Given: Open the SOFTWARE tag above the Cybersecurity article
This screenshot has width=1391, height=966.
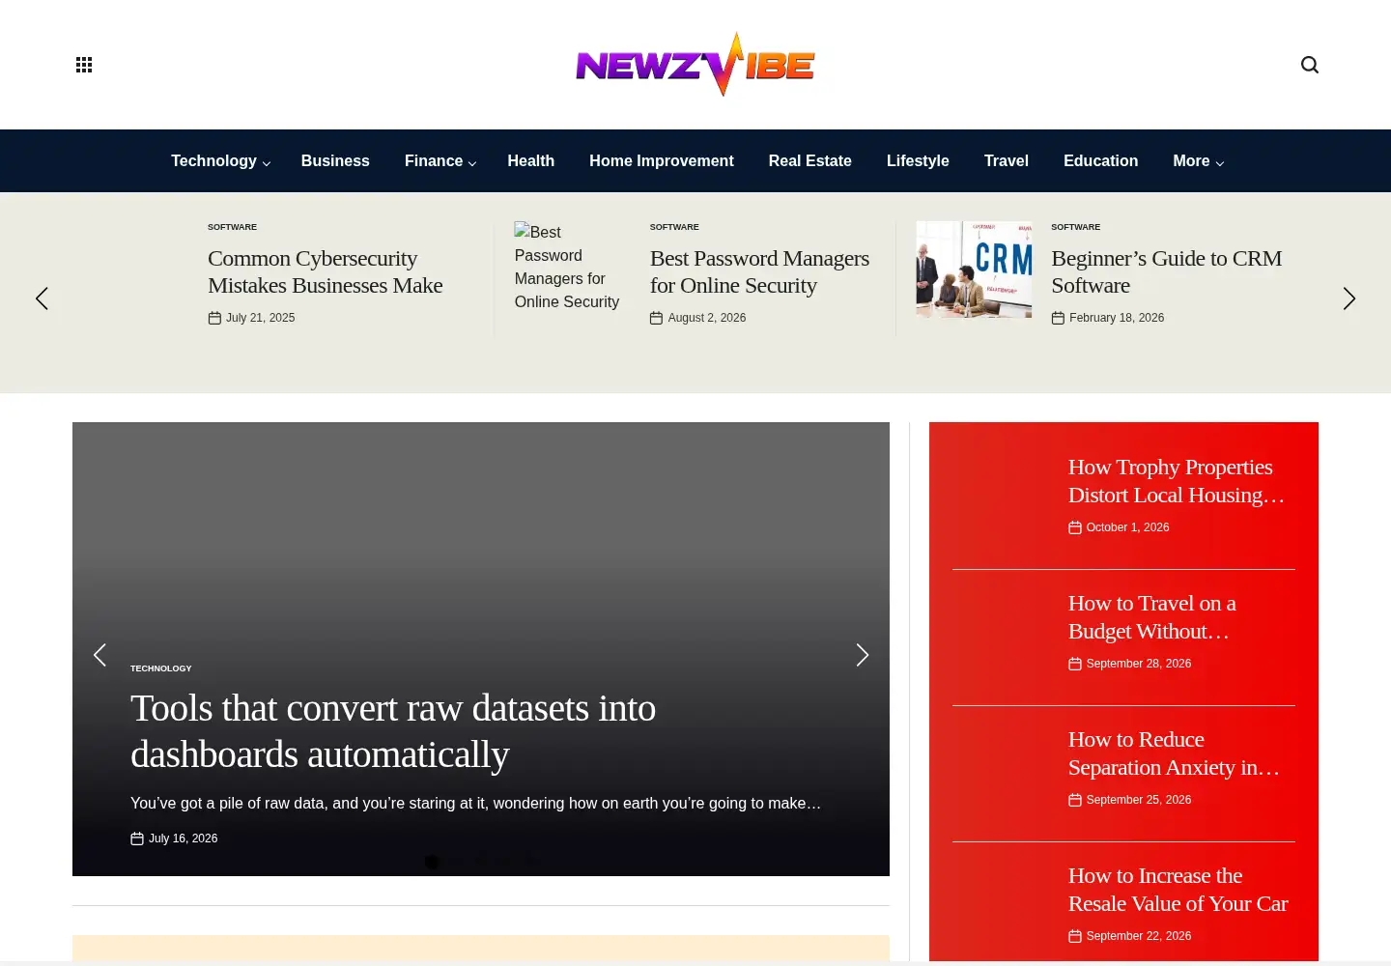Looking at the screenshot, I should click(x=232, y=227).
